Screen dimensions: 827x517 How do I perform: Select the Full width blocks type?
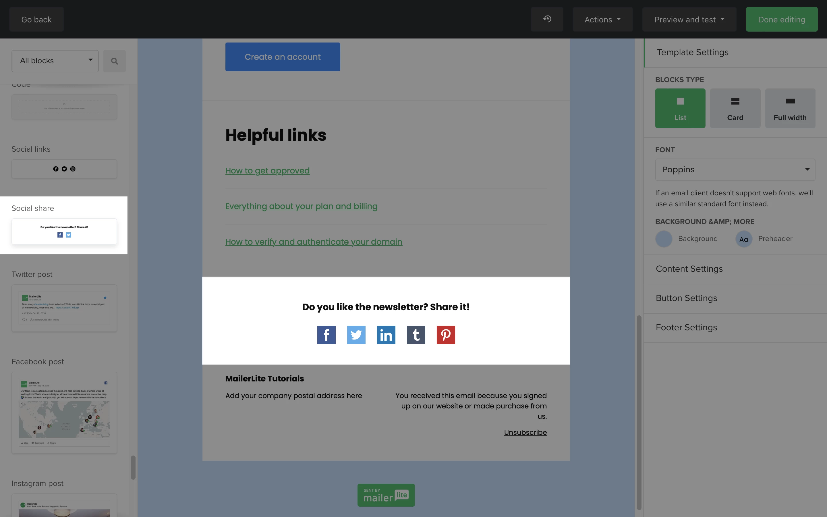tap(790, 108)
